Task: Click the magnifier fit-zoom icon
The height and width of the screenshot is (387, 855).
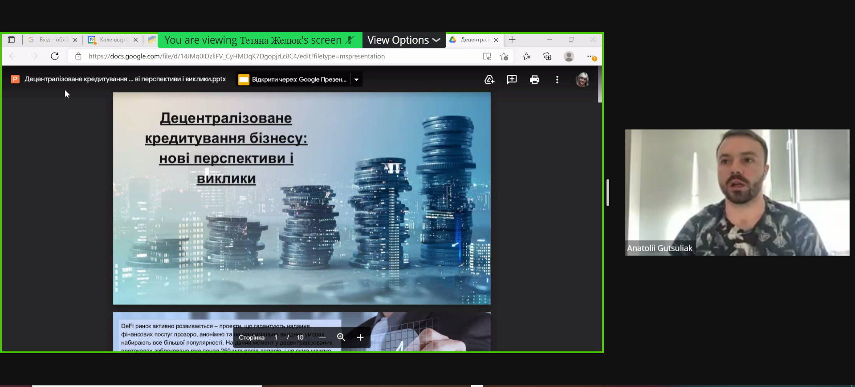Action: pos(341,338)
